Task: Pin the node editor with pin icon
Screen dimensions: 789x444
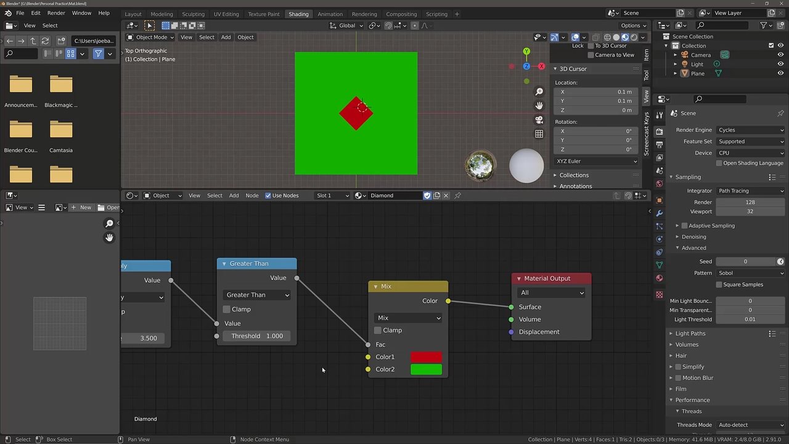Action: point(457,195)
